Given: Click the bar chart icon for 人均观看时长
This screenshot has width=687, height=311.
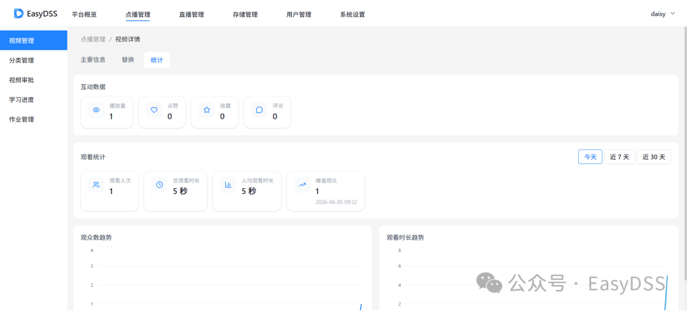Looking at the screenshot, I should point(228,185).
